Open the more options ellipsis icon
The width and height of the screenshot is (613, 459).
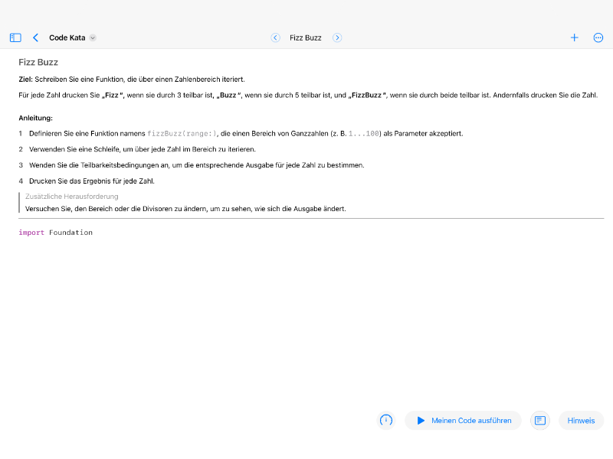598,37
